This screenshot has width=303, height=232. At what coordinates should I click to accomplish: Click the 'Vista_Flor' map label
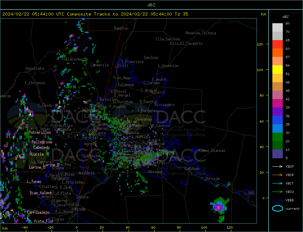pos(44,221)
